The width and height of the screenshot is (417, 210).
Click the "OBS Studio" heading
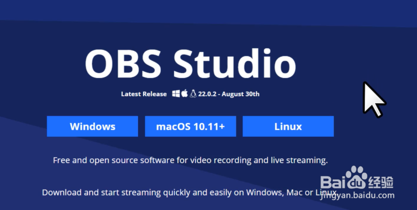coord(191,64)
